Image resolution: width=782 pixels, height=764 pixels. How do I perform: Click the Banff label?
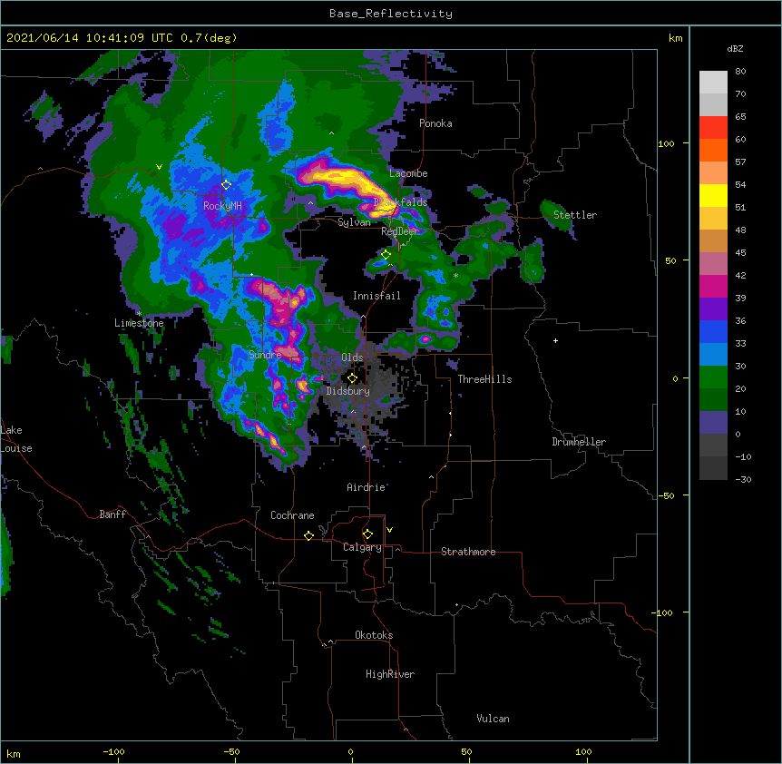point(112,514)
